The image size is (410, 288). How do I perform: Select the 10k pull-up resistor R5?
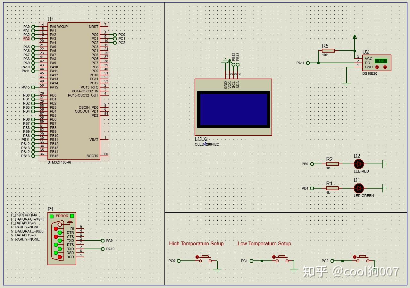tap(328, 51)
